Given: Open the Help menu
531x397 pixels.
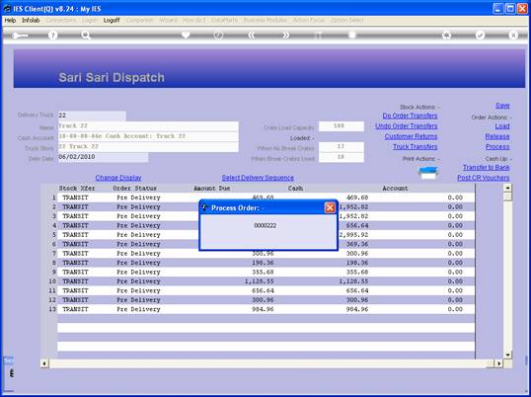Looking at the screenshot, I should click(x=10, y=21).
